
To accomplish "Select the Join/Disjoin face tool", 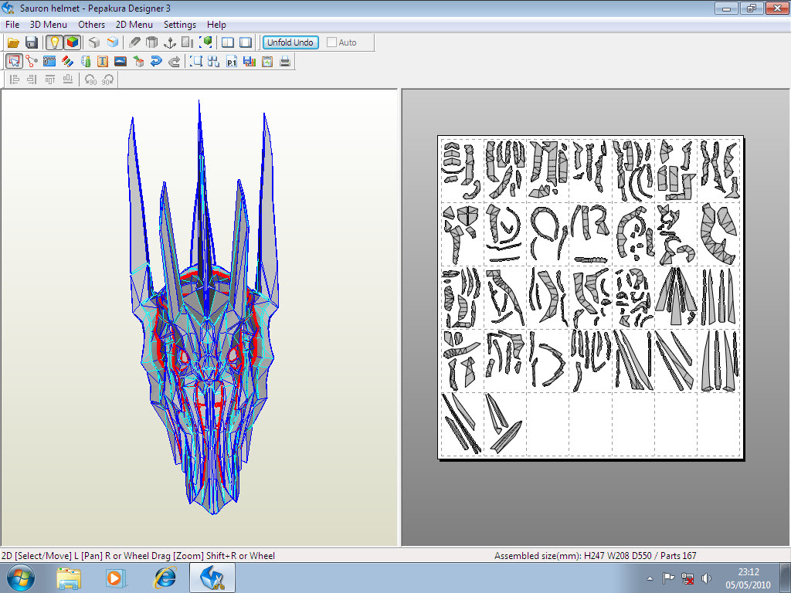I will [x=32, y=62].
